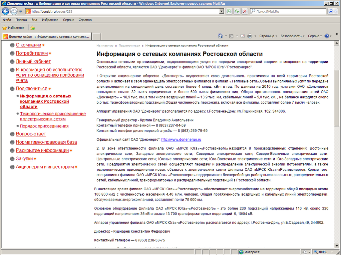Click the text Генеральный директор - Крупин Владимир Анатольевич
The height and width of the screenshot is (255, 341).
145,120
